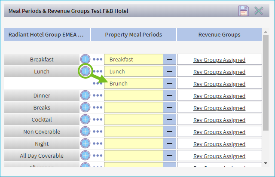Click the plus icon beside Night
Screen dimensions: 275x177
pyautogui.click(x=85, y=144)
